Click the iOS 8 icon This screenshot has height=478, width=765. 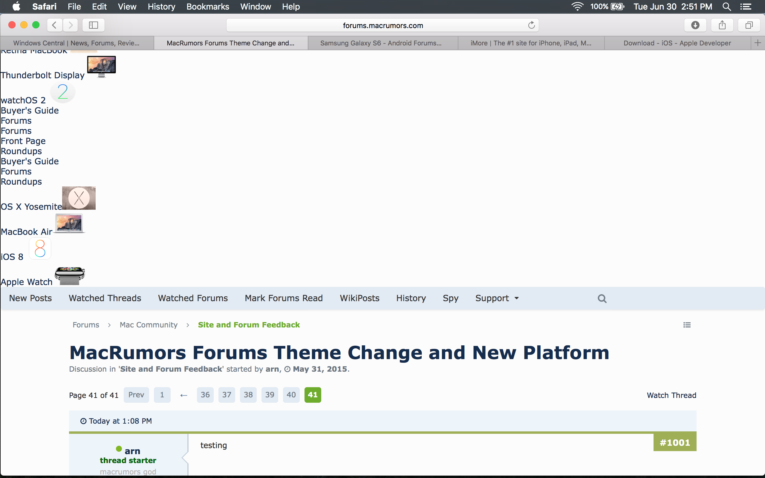(40, 249)
